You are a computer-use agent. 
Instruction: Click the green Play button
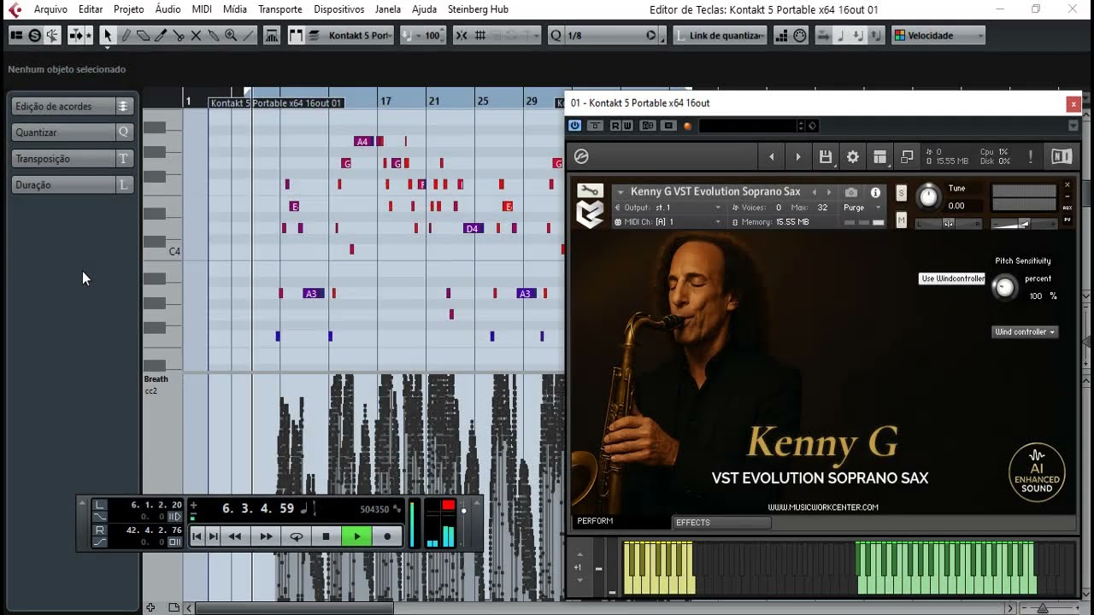(356, 536)
